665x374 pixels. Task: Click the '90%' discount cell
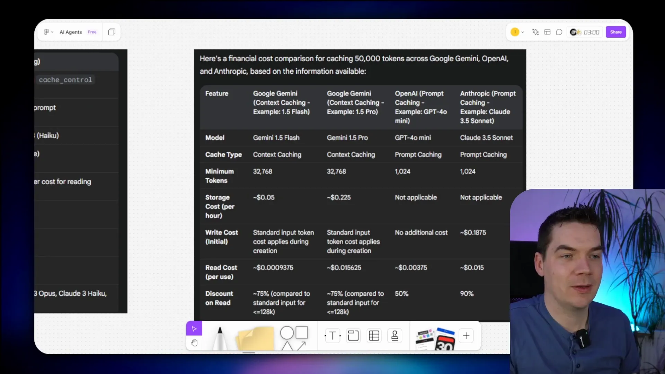pos(467,294)
